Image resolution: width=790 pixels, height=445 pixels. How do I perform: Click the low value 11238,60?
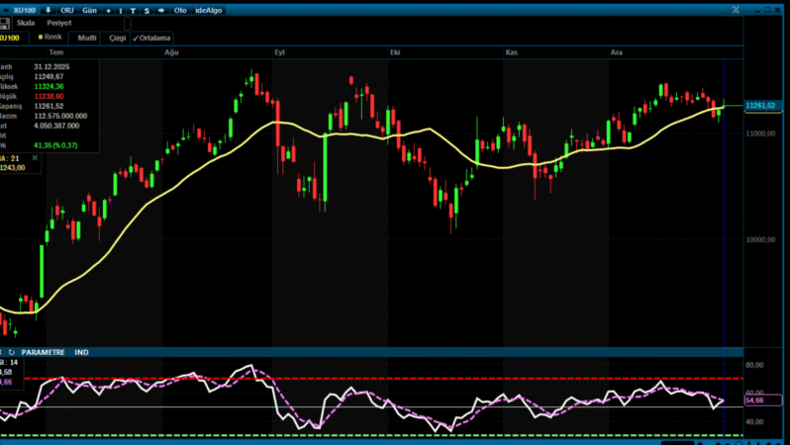pyautogui.click(x=49, y=96)
